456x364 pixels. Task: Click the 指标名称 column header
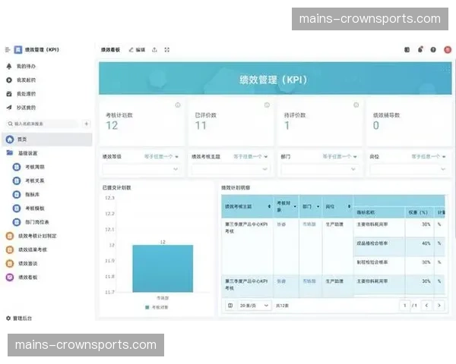click(379, 213)
